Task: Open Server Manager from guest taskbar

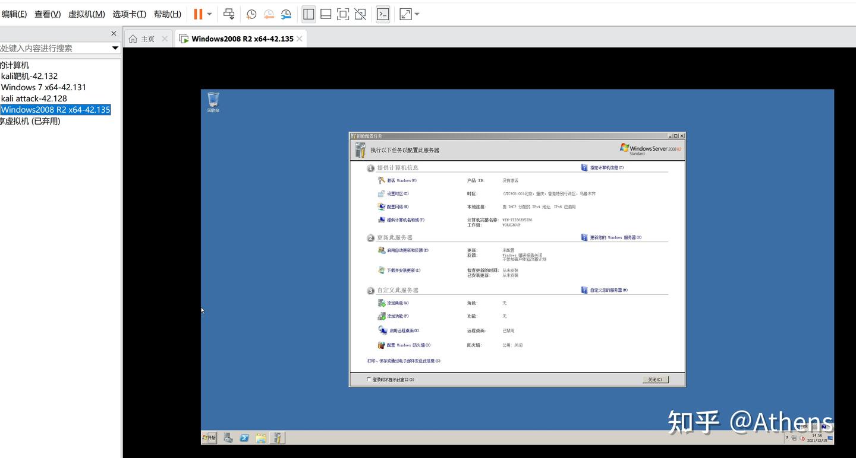Action: pos(228,438)
